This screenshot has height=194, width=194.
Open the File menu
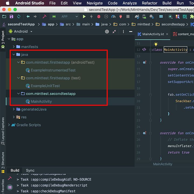click(52, 3)
